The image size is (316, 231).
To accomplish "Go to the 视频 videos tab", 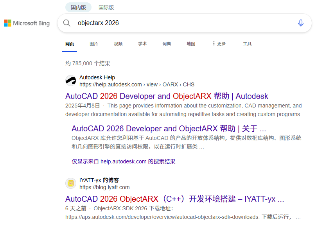I will [118, 44].
